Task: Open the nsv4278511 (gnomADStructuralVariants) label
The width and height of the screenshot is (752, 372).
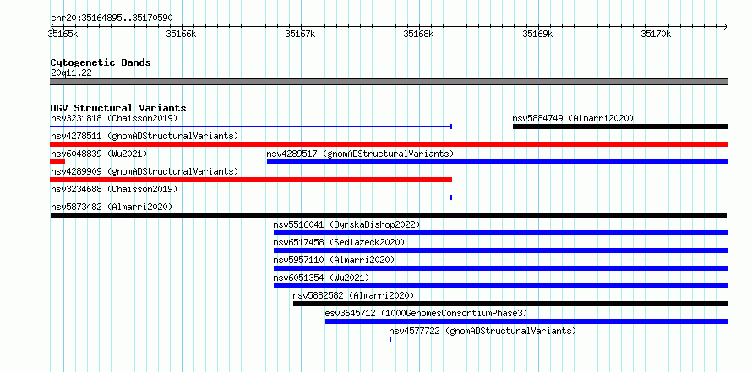Action: pos(144,136)
